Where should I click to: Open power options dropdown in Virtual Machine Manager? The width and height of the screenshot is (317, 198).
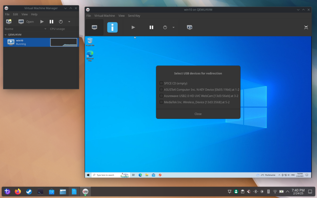[69, 22]
